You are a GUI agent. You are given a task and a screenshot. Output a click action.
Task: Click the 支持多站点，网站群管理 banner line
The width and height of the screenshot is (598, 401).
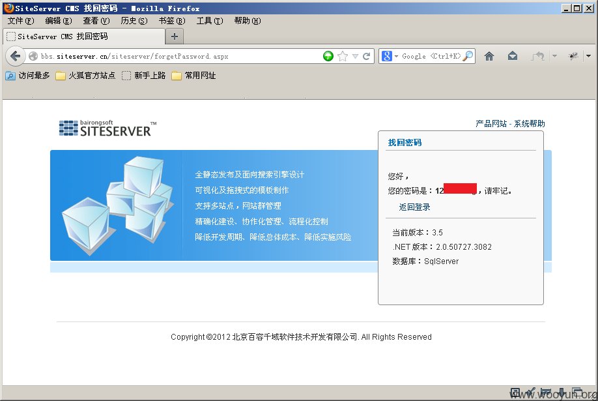(x=238, y=205)
